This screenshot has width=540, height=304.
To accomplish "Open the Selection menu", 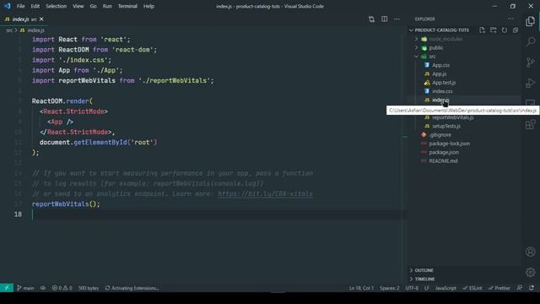I will [x=57, y=6].
